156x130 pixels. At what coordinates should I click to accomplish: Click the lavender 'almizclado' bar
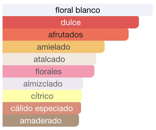pos(43,84)
